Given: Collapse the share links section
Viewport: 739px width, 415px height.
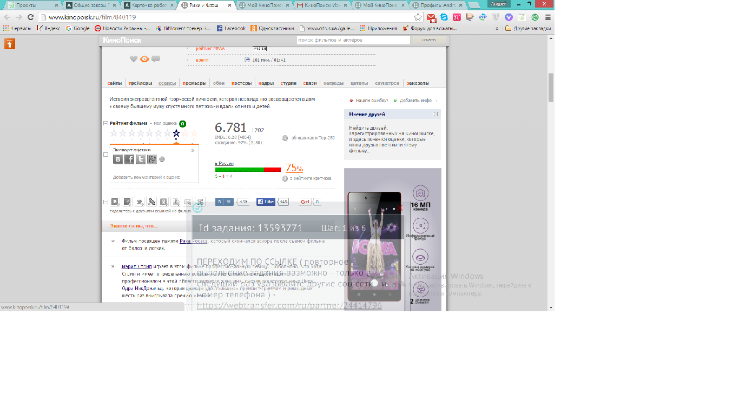Looking at the screenshot, I should [x=105, y=202].
